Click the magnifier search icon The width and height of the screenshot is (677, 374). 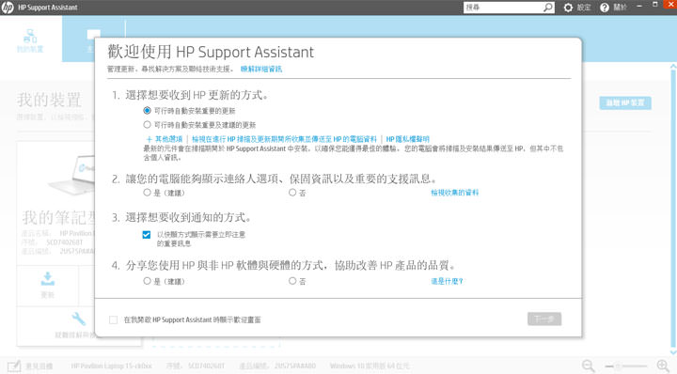coord(547,8)
